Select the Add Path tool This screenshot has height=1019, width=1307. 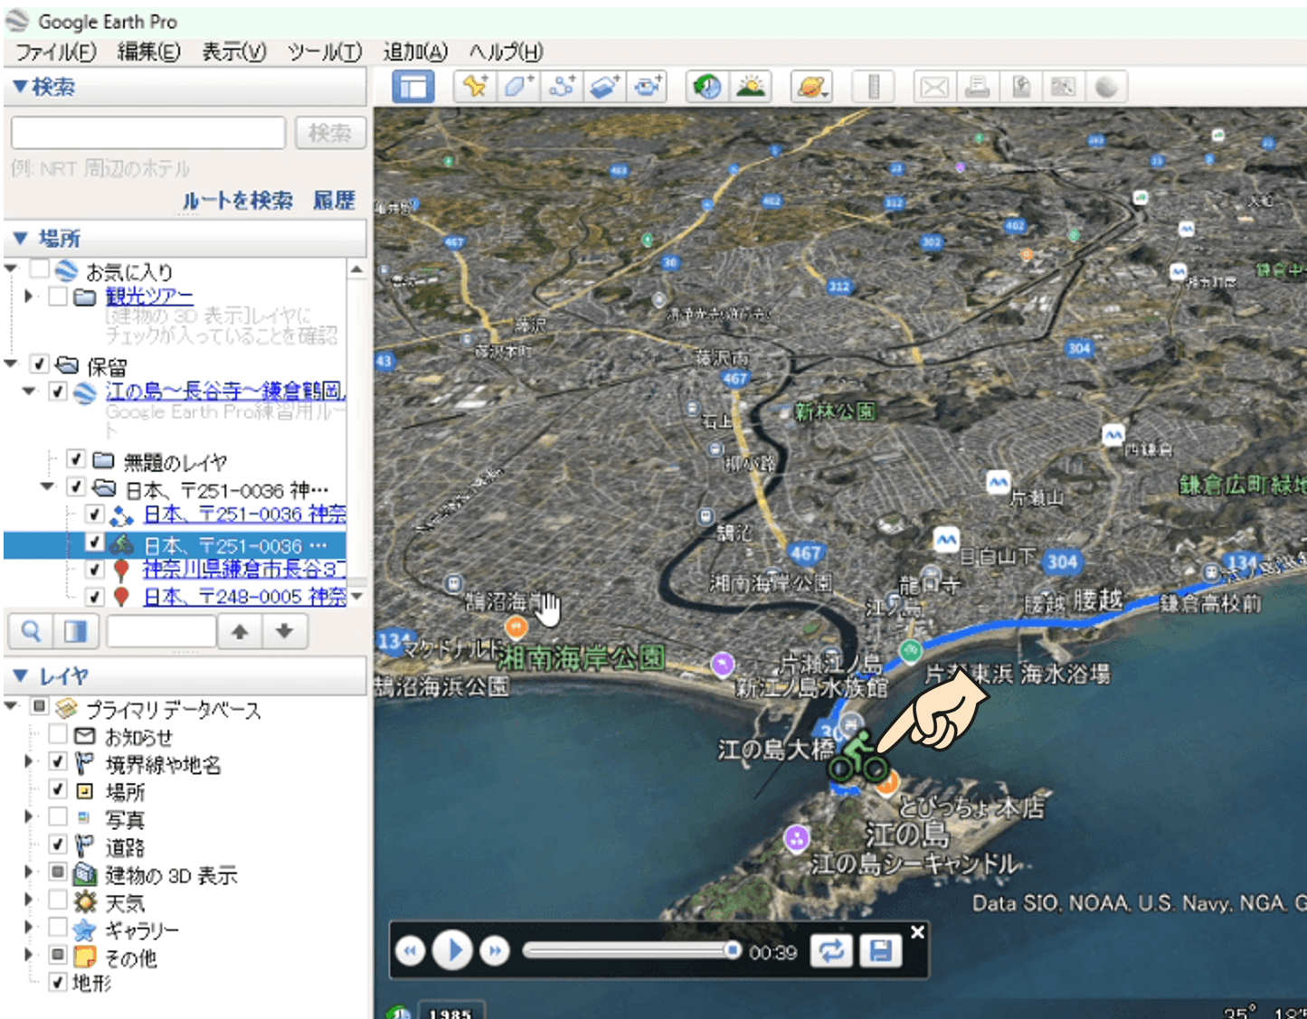click(x=561, y=87)
